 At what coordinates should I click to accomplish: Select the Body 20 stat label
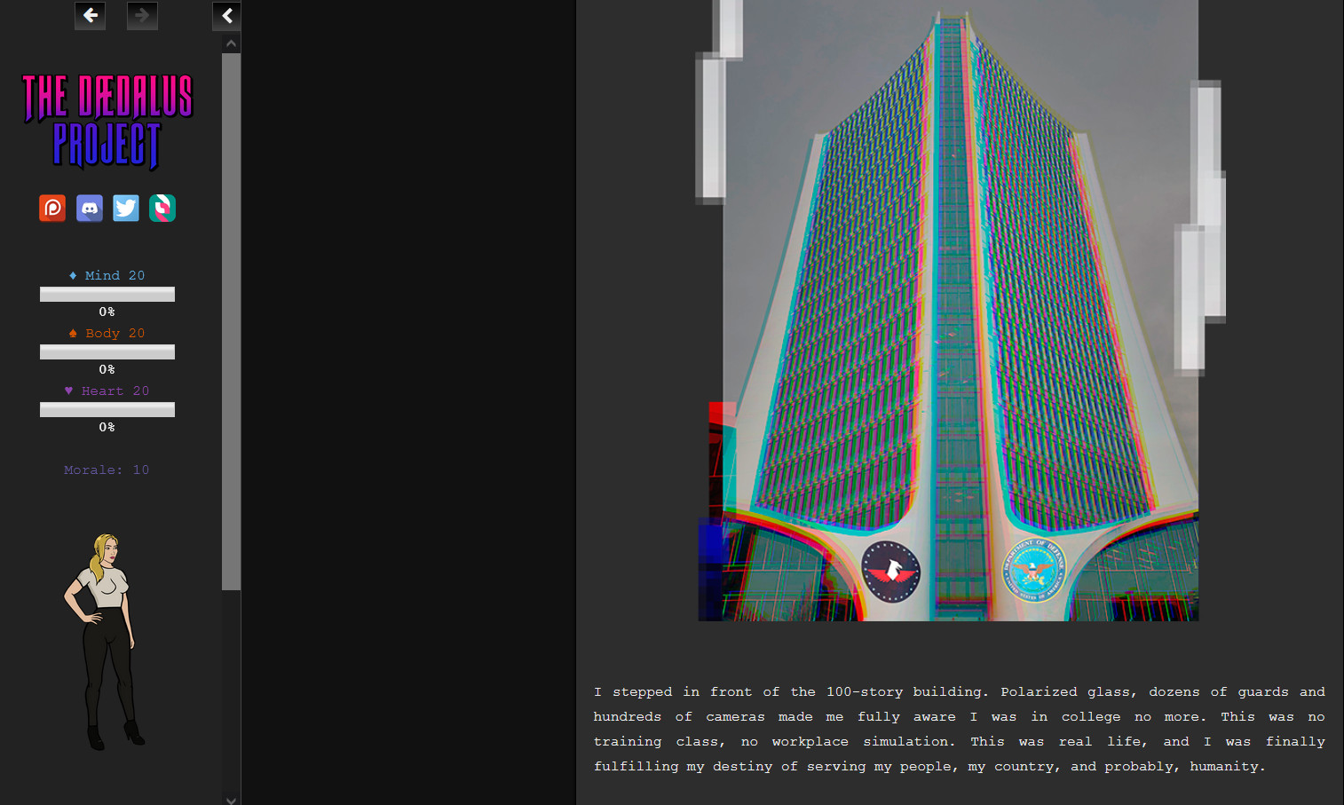107,333
